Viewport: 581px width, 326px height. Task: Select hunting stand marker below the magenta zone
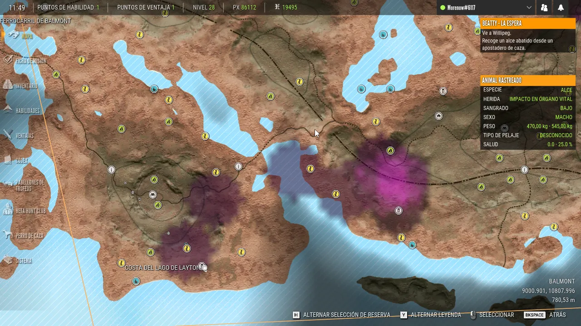point(399,211)
